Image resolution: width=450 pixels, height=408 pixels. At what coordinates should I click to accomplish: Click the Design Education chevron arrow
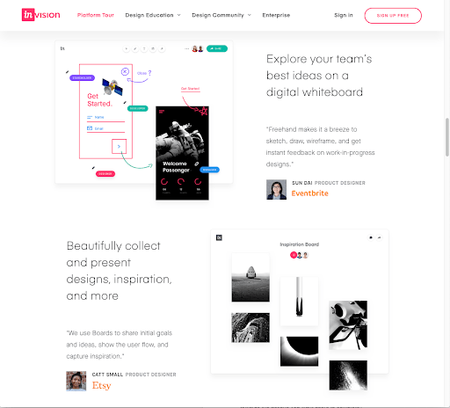pyautogui.click(x=178, y=15)
